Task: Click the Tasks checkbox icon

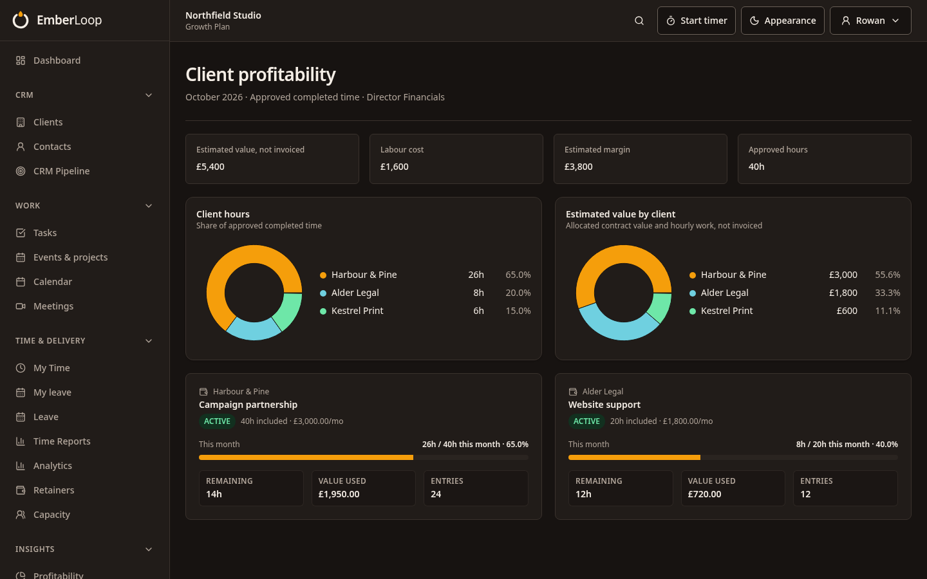Action: point(21,233)
